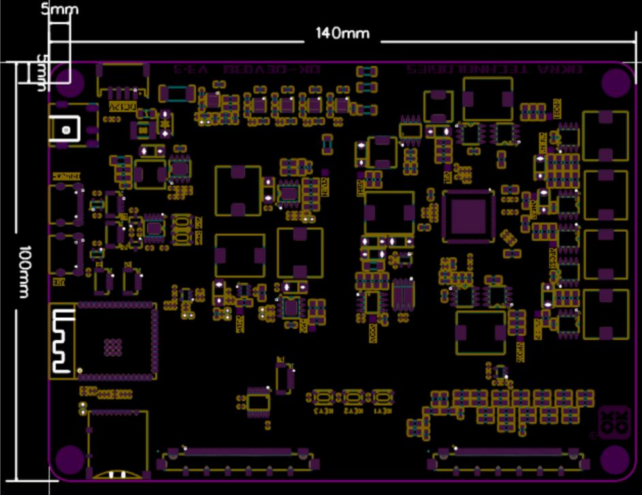The height and width of the screenshot is (495, 642).
Task: Select the bottom-right mounting hole
Action: (614, 460)
